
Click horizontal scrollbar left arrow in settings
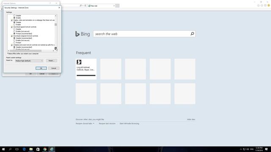tap(8, 51)
